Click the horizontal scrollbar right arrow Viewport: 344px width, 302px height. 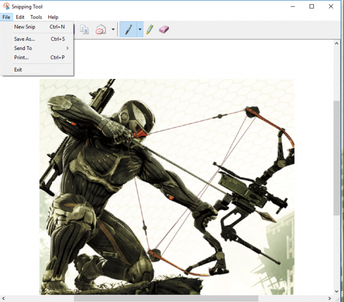[329, 298]
